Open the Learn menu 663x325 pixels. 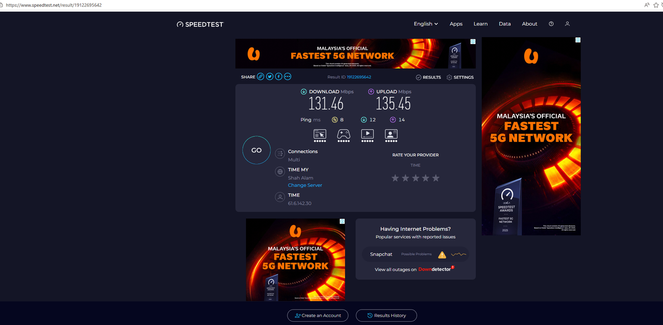(480, 24)
